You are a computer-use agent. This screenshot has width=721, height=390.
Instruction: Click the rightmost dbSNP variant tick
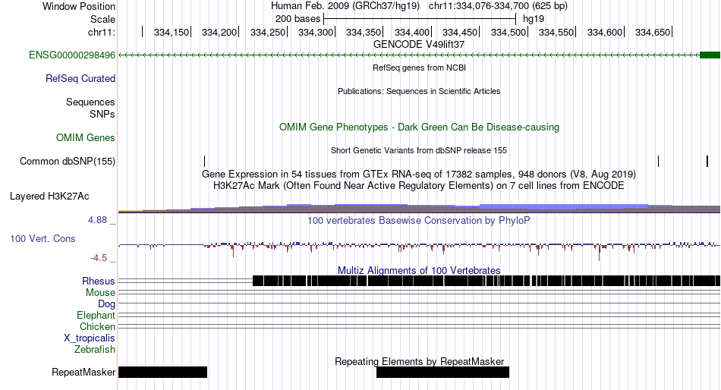tap(707, 161)
